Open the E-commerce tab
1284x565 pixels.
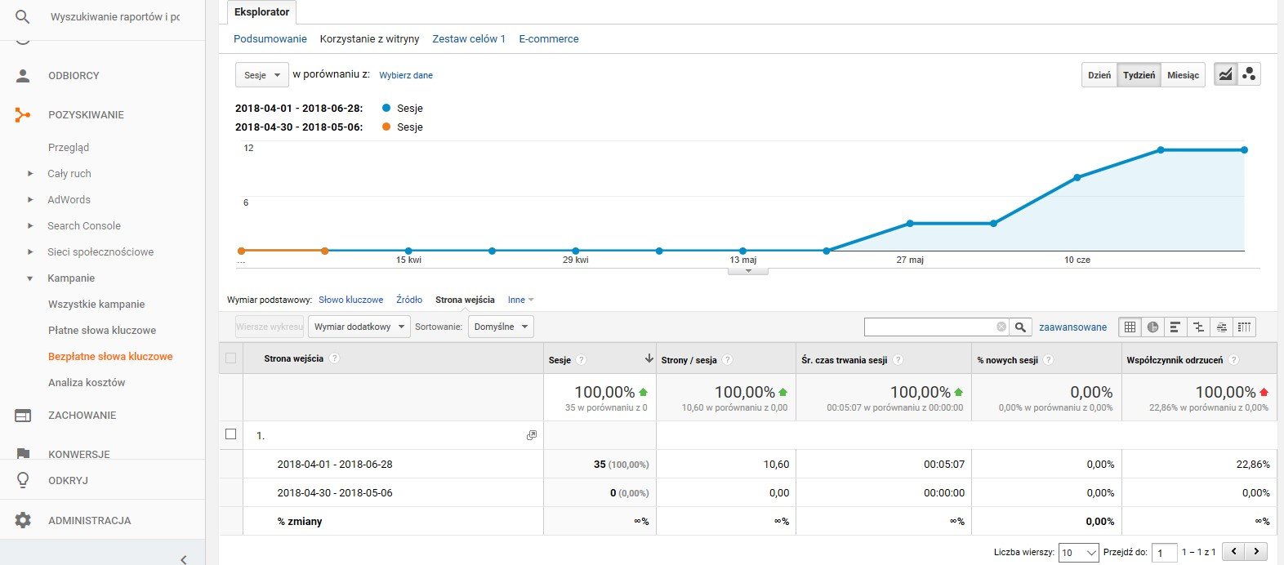click(548, 39)
